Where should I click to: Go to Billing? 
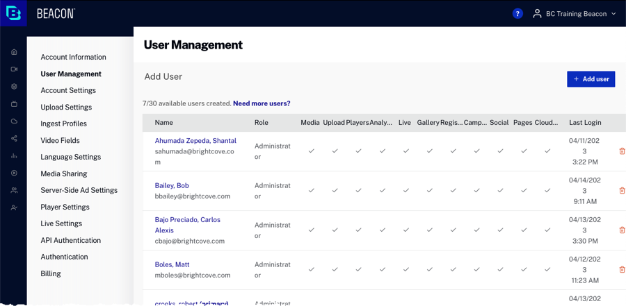point(51,273)
